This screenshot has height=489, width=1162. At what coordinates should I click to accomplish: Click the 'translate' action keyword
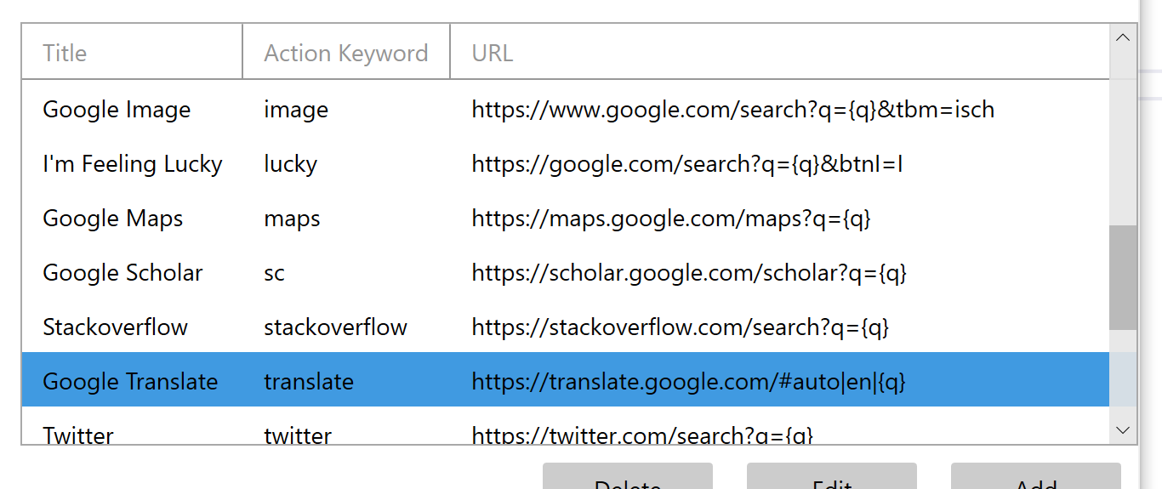(309, 382)
